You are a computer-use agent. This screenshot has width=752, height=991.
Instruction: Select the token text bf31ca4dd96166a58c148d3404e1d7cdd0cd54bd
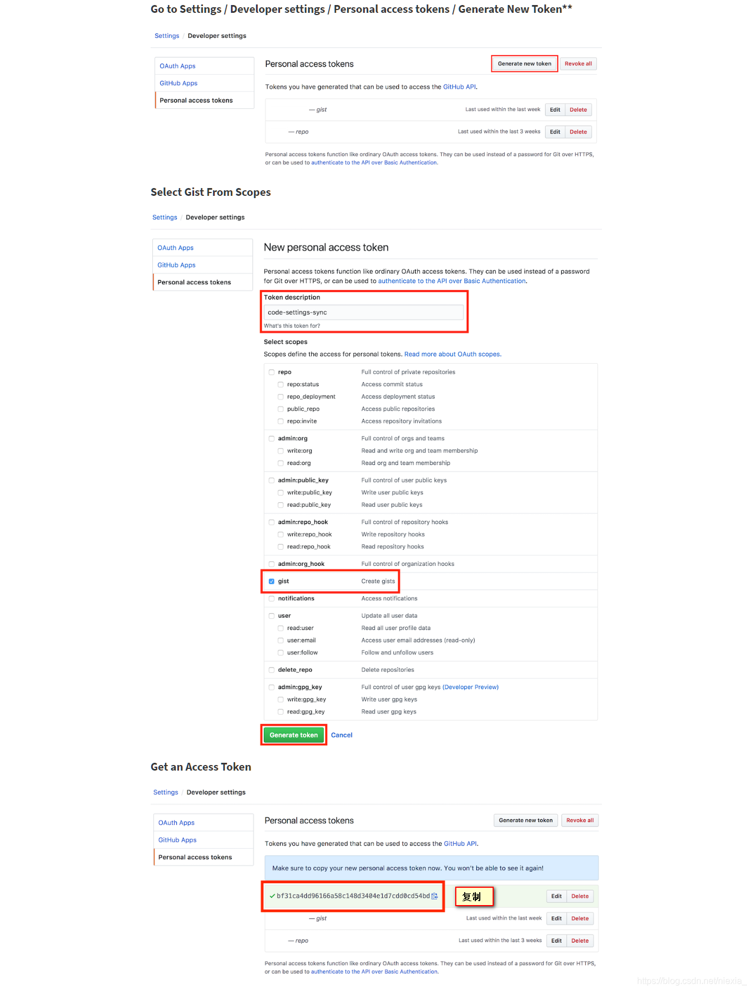point(353,896)
